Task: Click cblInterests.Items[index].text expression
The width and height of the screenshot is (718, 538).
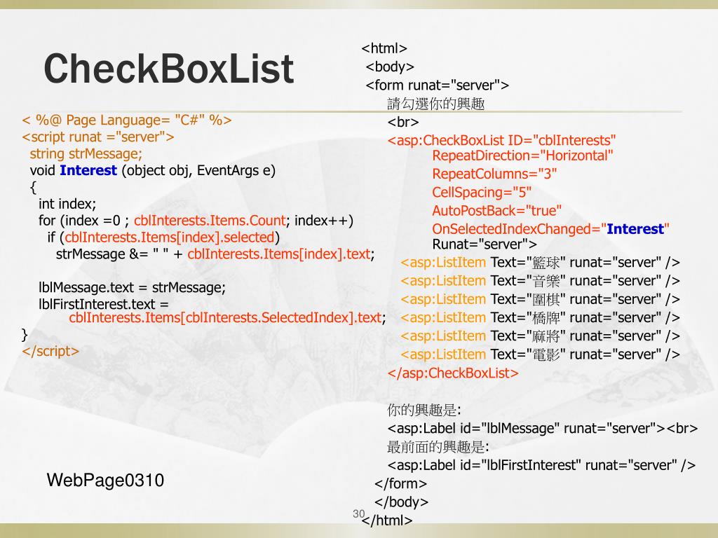Action: (x=279, y=254)
